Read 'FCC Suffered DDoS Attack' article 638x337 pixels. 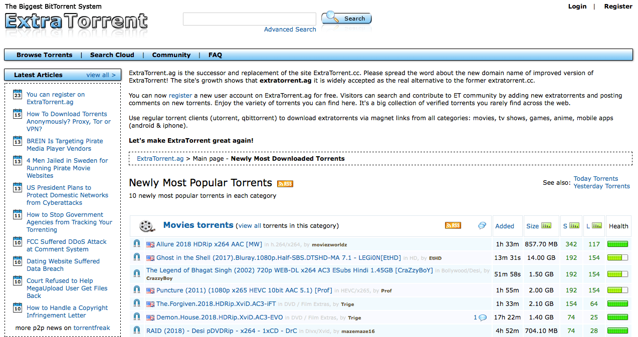tap(67, 245)
